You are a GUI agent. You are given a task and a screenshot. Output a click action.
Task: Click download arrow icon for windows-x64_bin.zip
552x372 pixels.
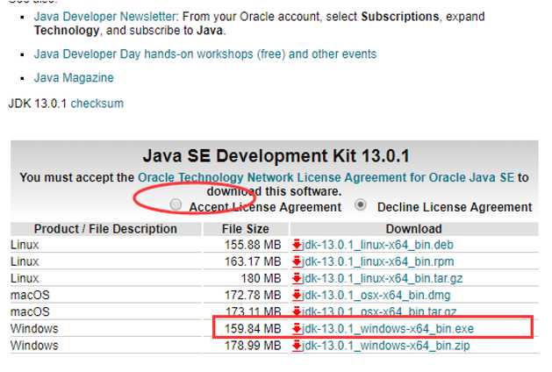click(297, 346)
